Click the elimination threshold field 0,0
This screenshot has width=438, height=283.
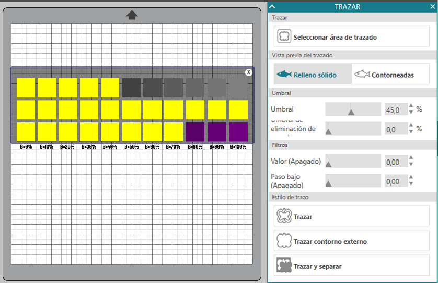pos(396,130)
